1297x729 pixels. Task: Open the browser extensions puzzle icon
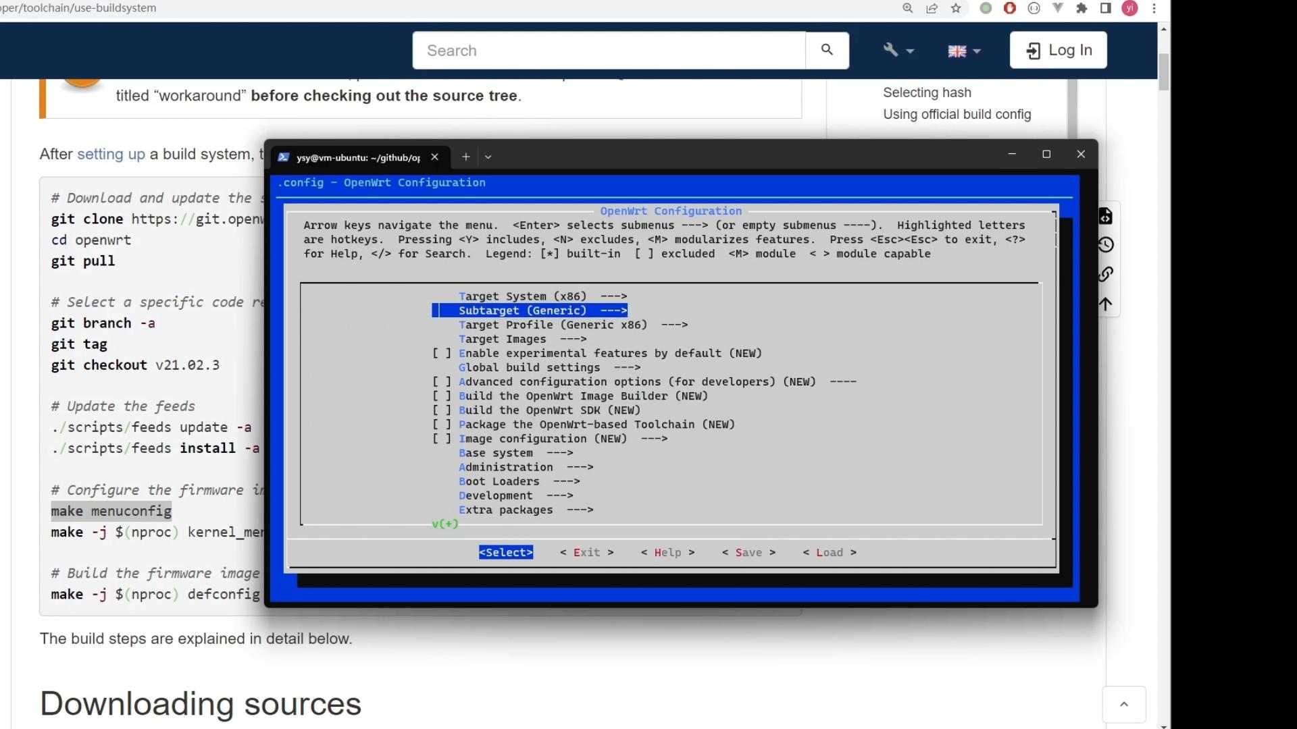(1082, 8)
